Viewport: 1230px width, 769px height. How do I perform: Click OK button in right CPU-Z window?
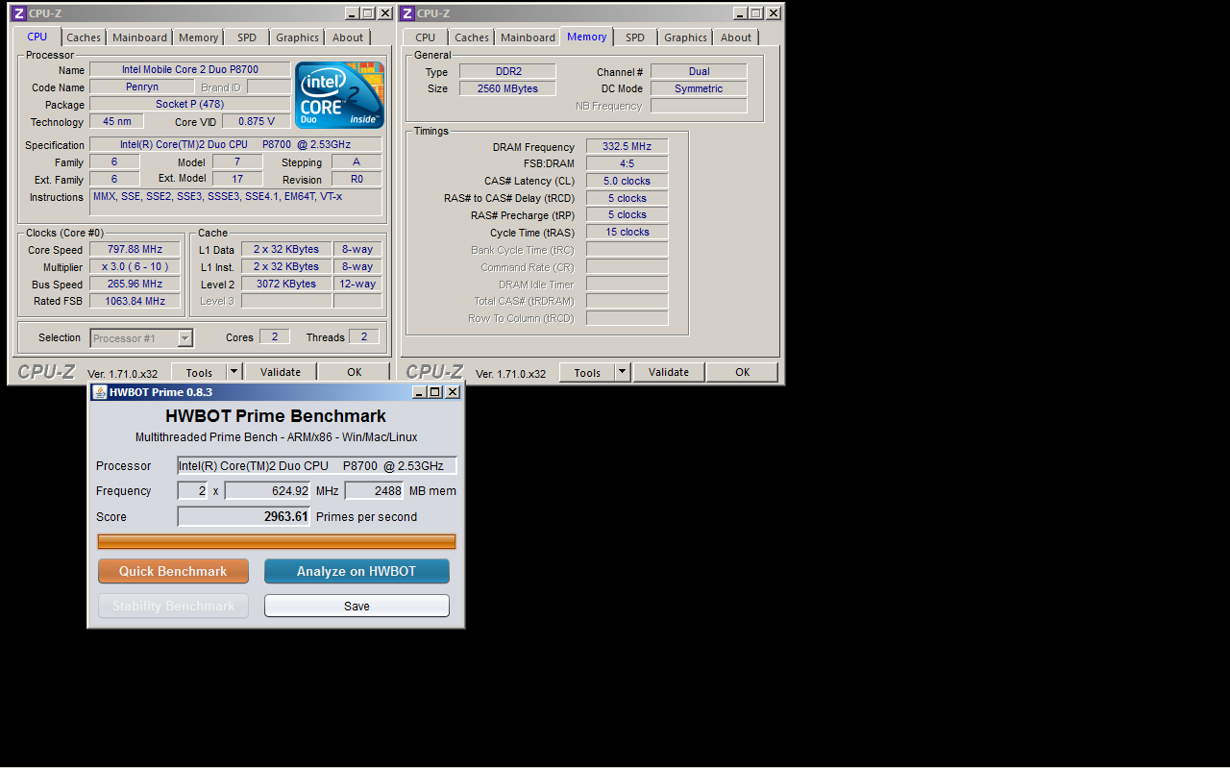(x=743, y=372)
